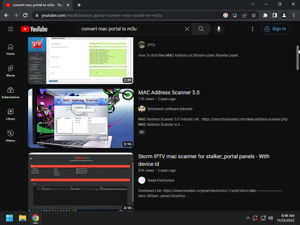Viewport: 300px width, 225px height.
Task: Open Windows Start menu
Action: click(x=9, y=218)
